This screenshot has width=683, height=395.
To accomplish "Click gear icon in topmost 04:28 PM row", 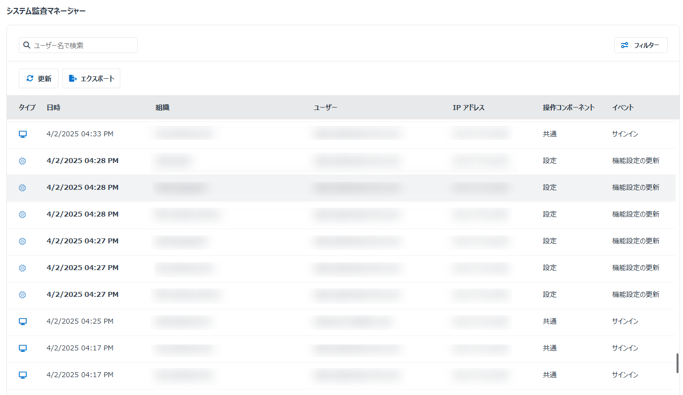I will click(22, 161).
